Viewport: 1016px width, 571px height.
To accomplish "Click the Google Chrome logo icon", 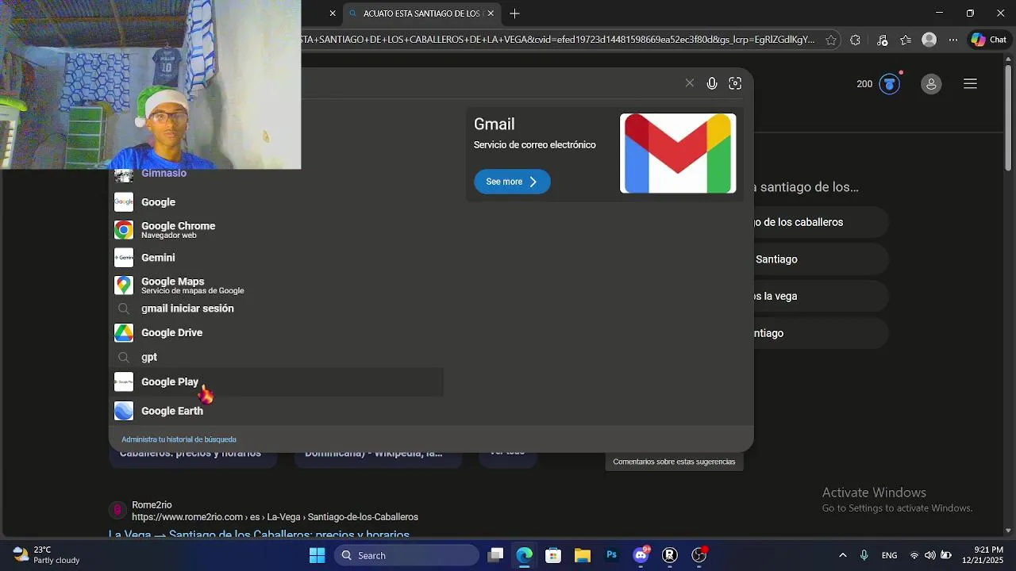I will pos(124,230).
